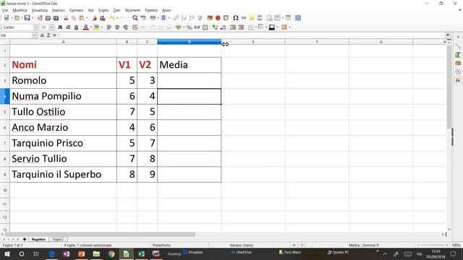Select column A header
Screen dimensions: 463x260
[63, 42]
